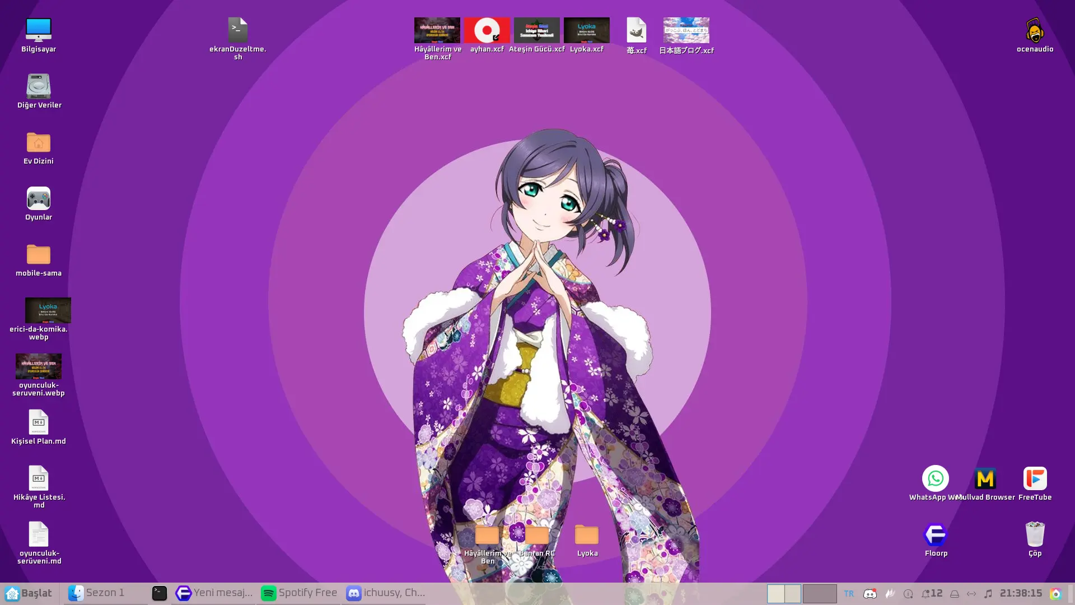Viewport: 1075px width, 605px height.
Task: Select the Hâyâllerim ve Ben.xcf file
Action: [x=437, y=39]
